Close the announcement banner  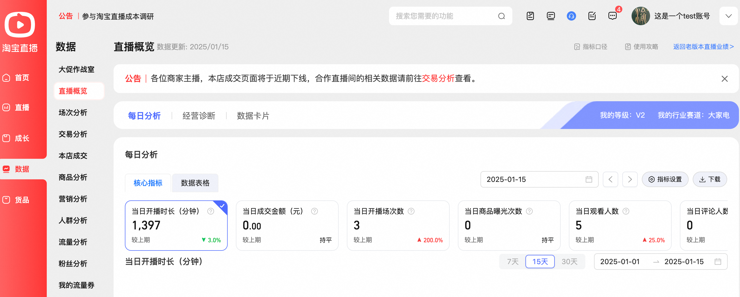[x=725, y=79]
